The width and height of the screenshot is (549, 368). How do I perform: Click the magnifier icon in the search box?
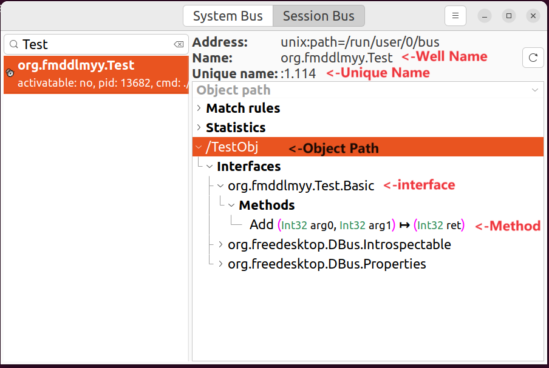13,44
